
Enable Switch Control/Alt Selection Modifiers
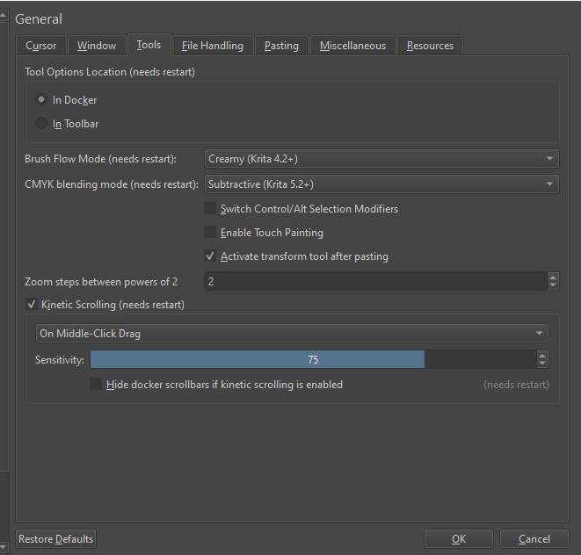pos(210,209)
